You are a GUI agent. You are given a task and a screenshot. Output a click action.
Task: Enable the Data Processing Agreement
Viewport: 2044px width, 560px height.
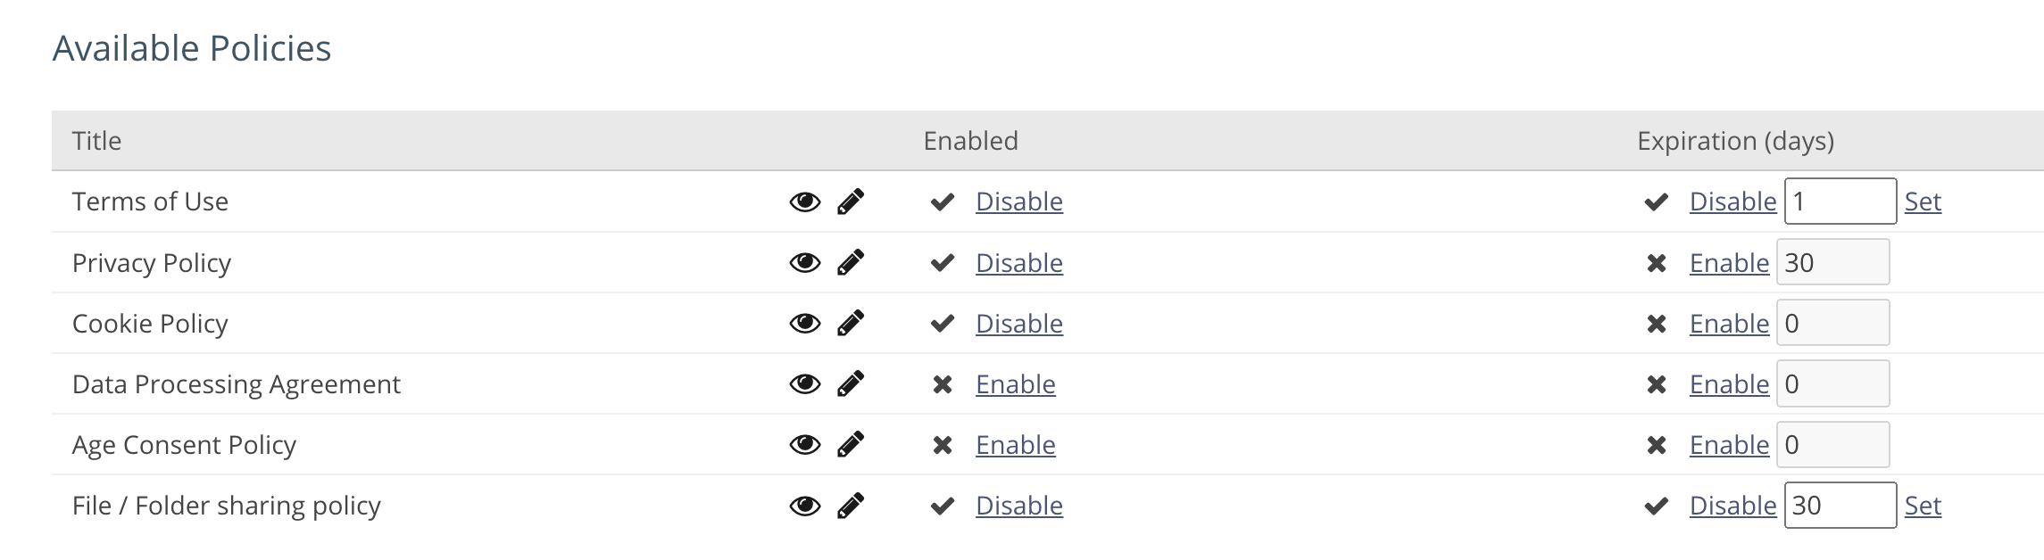tap(1015, 383)
